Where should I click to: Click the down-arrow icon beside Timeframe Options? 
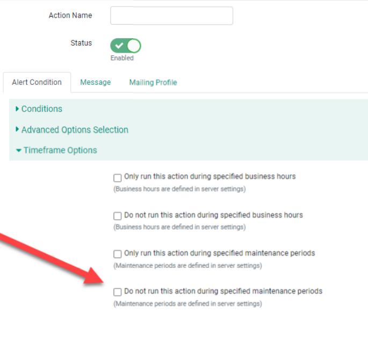[x=19, y=151]
